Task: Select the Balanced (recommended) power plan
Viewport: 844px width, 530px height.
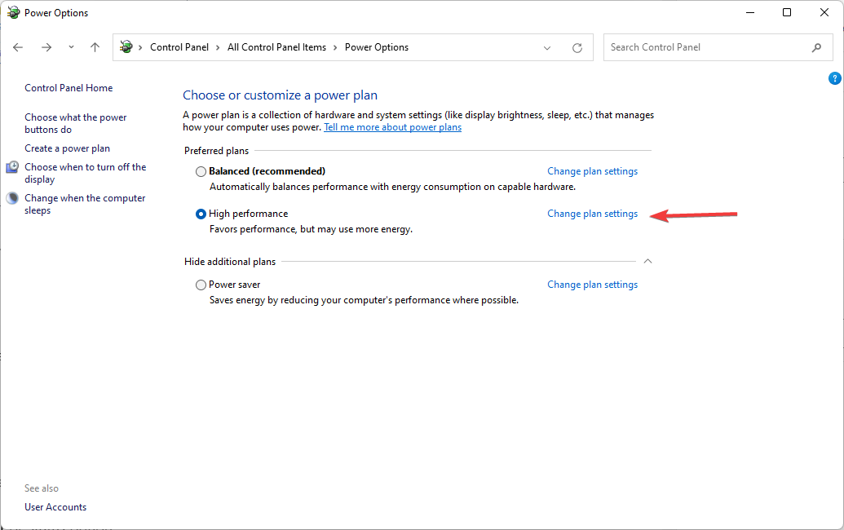Action: click(201, 172)
